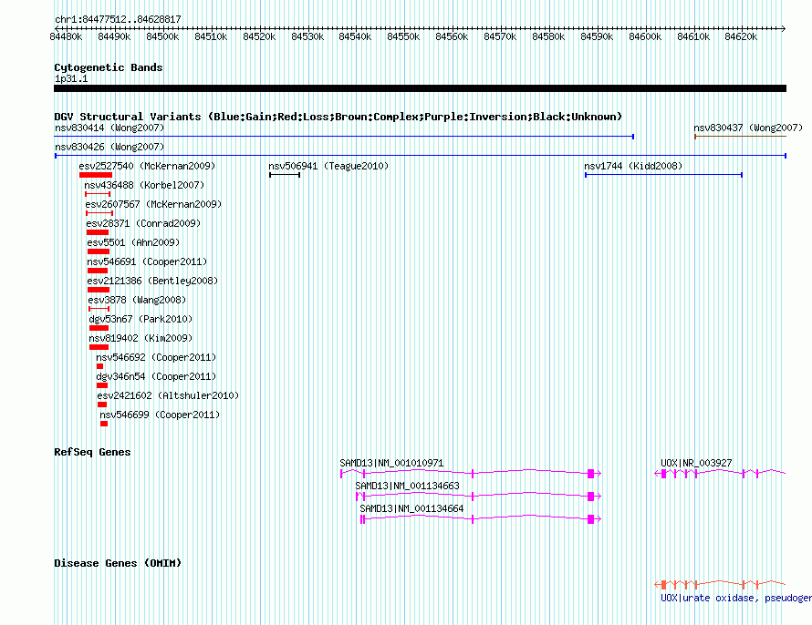Select the esv28371 (Conrad2009) label

pos(143,223)
